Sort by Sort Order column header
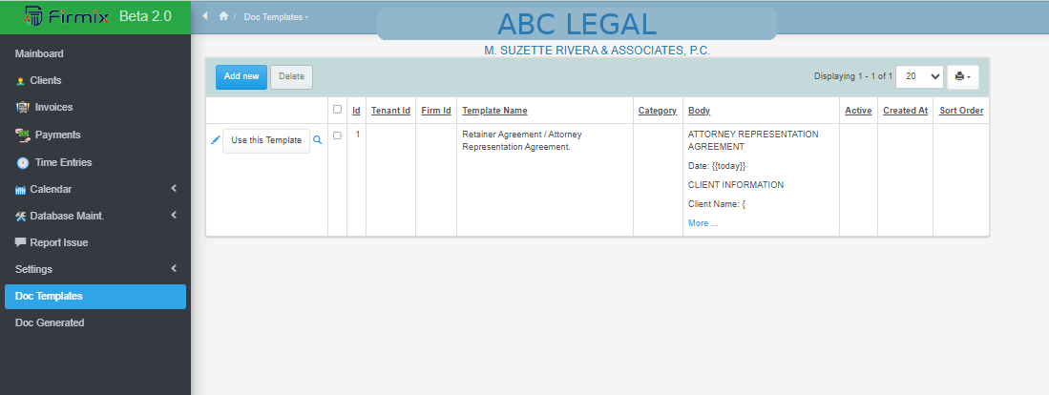 point(961,111)
